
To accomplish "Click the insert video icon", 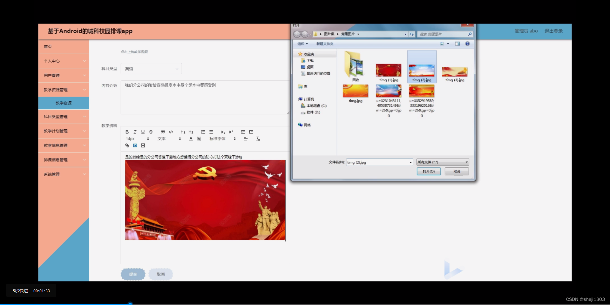I will 143,146.
